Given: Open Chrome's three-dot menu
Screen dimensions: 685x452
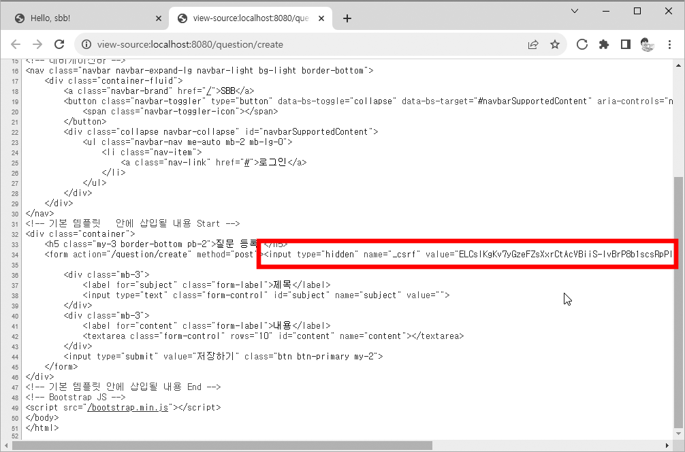Looking at the screenshot, I should (669, 44).
